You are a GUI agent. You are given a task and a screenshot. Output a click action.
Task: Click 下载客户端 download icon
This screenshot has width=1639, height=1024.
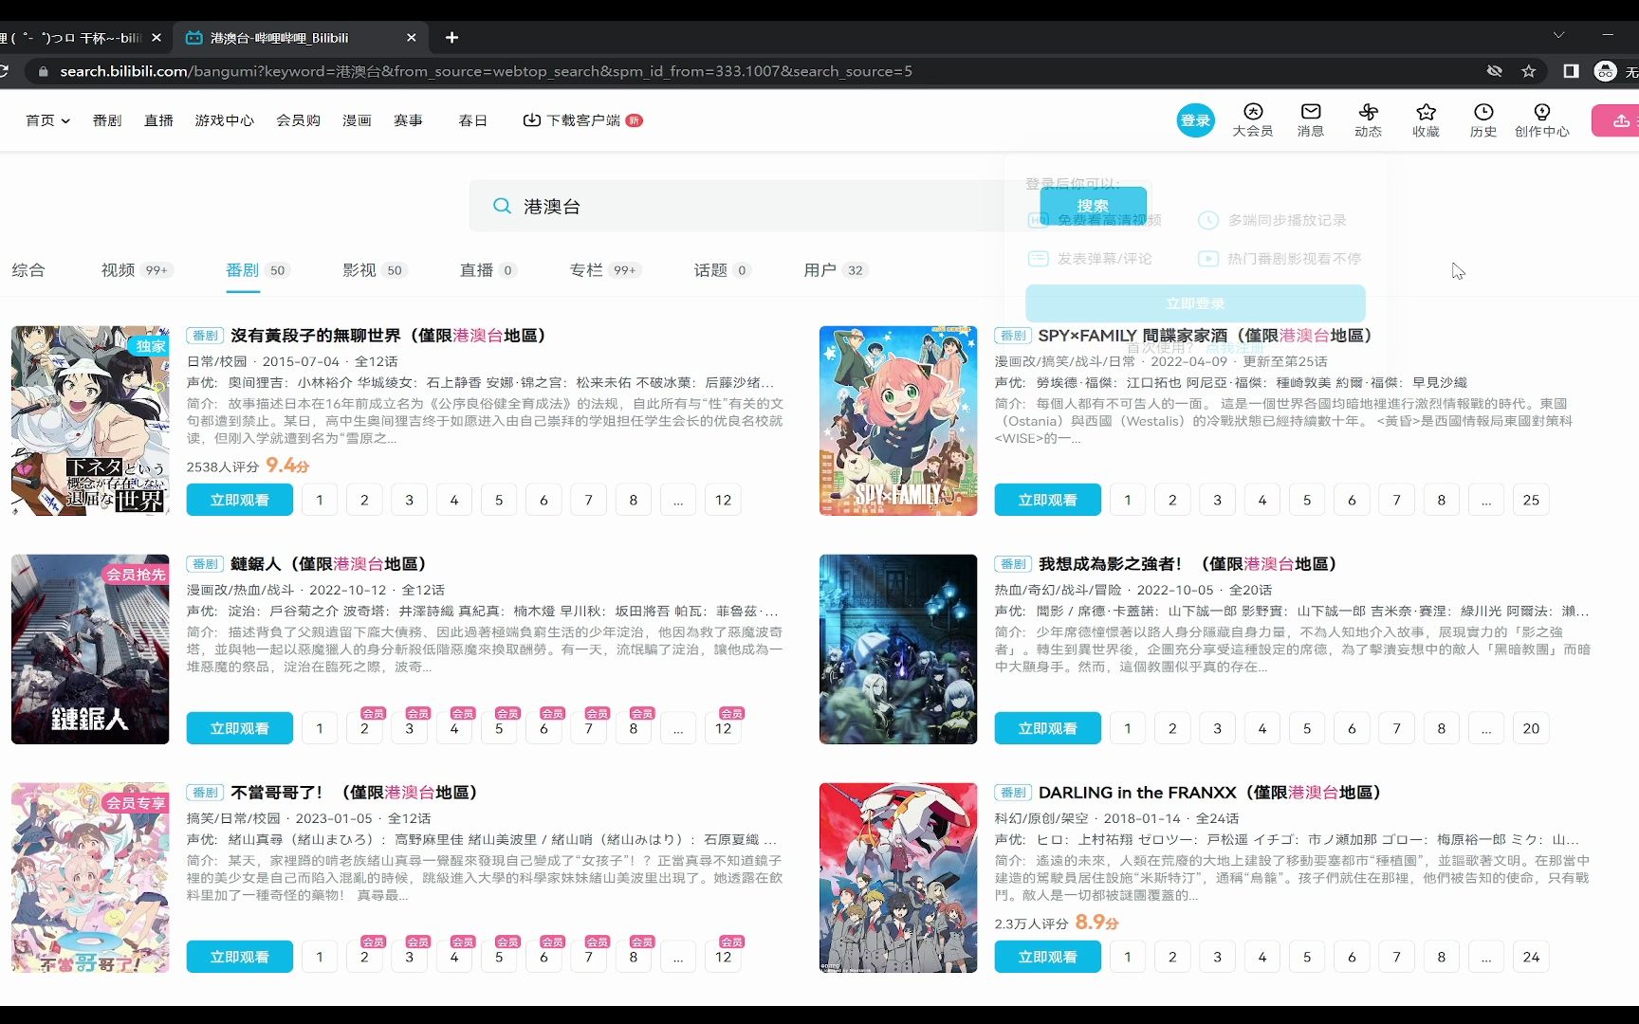[x=532, y=120]
